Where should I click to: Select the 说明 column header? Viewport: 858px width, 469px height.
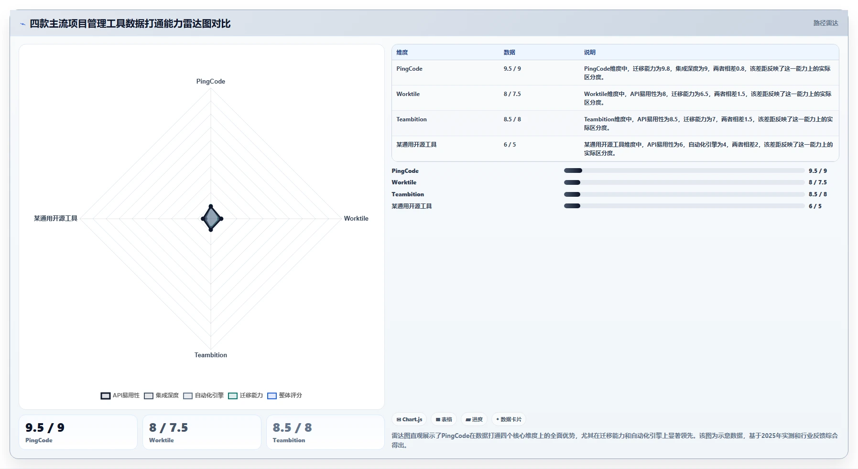pyautogui.click(x=589, y=53)
